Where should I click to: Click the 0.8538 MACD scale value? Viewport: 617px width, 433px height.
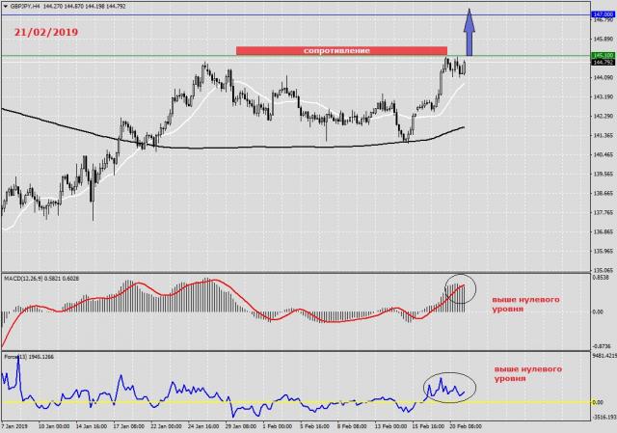602,277
